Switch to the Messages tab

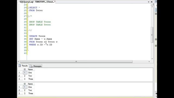point(36,66)
